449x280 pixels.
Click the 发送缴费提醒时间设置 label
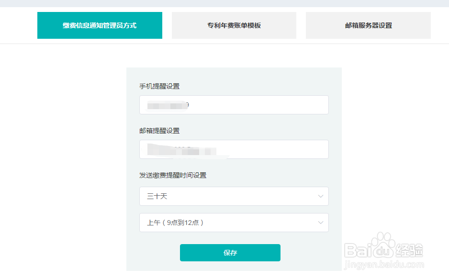173,175
